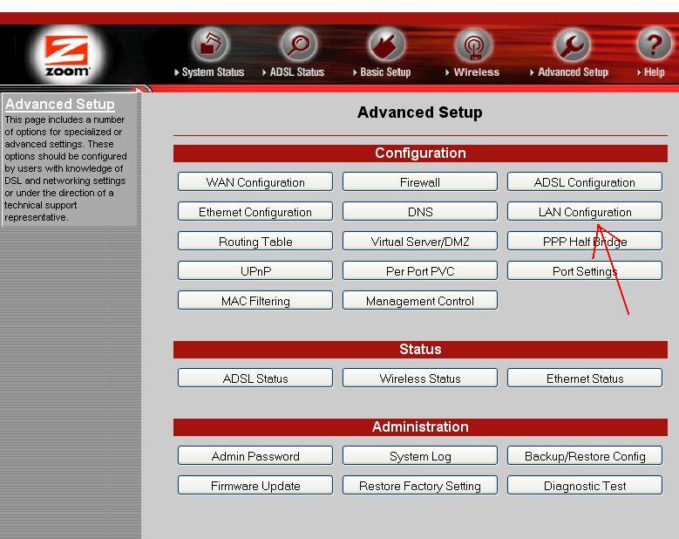The height and width of the screenshot is (539, 679).
Task: View ADSL Status in Status section
Action: pyautogui.click(x=255, y=379)
